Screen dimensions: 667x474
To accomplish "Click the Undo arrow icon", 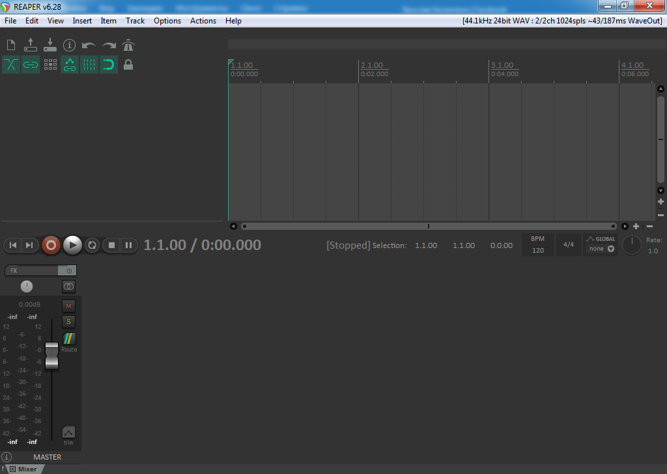I will pos(89,46).
